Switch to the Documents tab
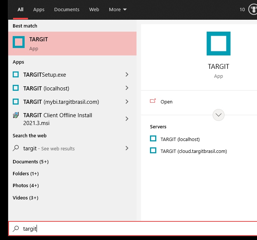257x240 pixels. [67, 9]
